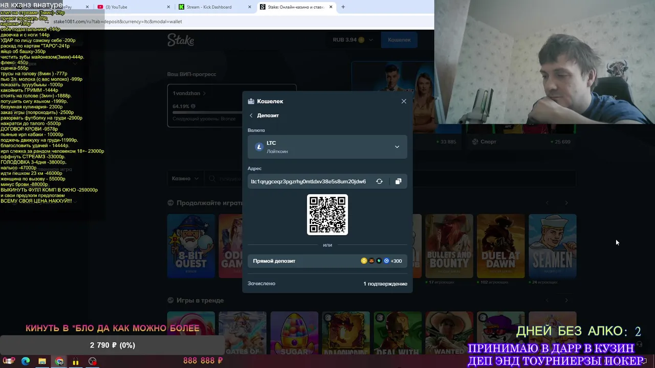
Task: Click the deposit QR code image
Action: coord(327,215)
